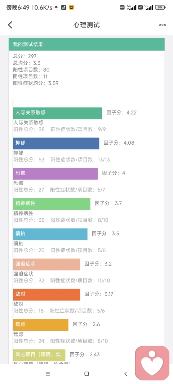The width and height of the screenshot is (173, 384).
Task: Tap the TikTok icon in status bar
Action: pyautogui.click(x=63, y=7)
